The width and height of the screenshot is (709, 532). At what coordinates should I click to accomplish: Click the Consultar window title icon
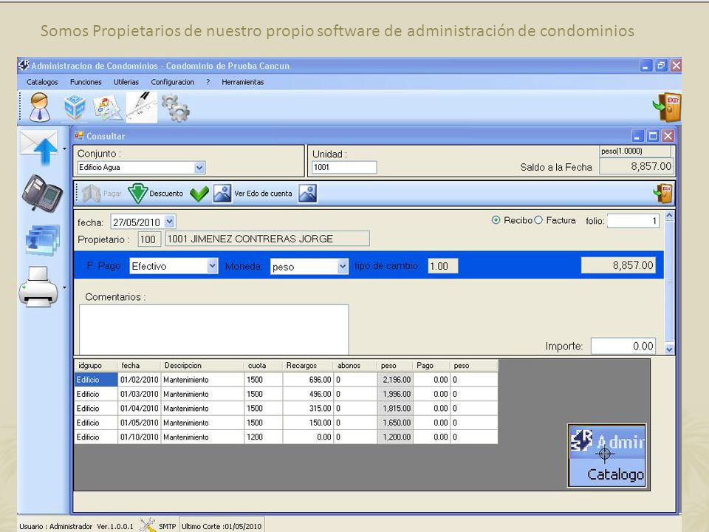point(79,136)
